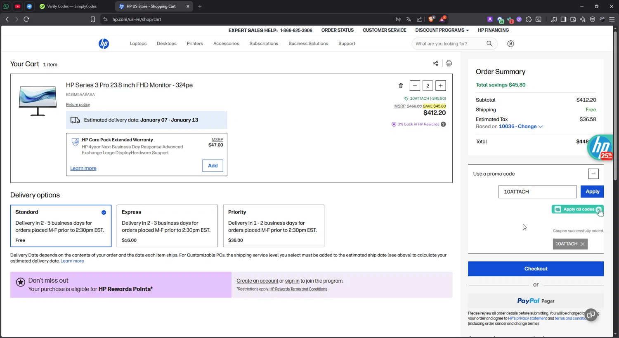Viewport: 619px width, 338px height.
Task: Open the Business Solutions menu
Action: click(x=308, y=44)
